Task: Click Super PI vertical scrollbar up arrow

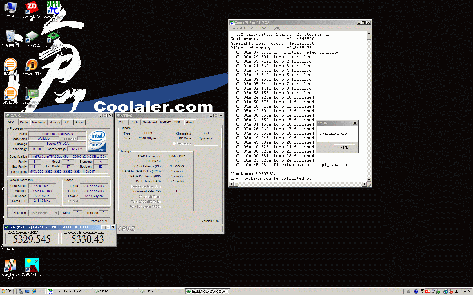Action: (369, 33)
